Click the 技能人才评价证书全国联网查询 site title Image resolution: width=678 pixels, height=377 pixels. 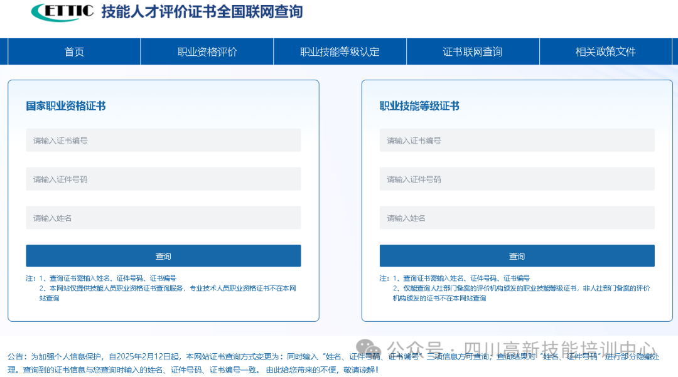[x=202, y=12]
